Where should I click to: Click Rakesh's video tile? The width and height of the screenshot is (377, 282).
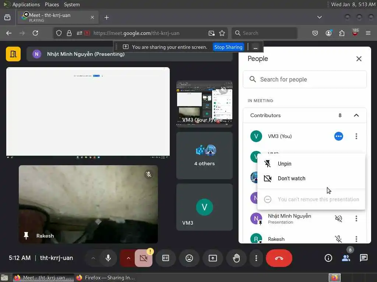[88, 204]
